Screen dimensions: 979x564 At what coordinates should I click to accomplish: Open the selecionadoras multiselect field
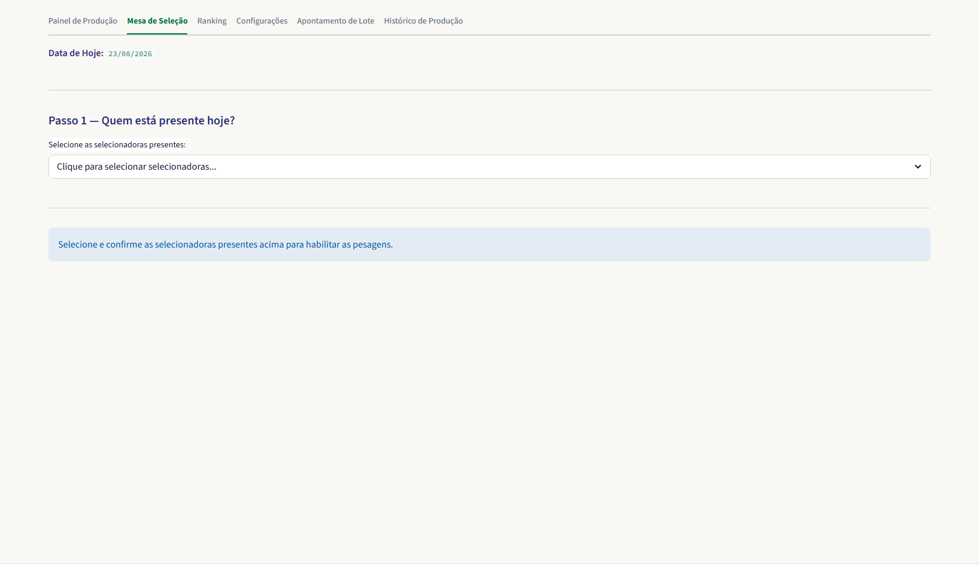pyautogui.click(x=489, y=167)
